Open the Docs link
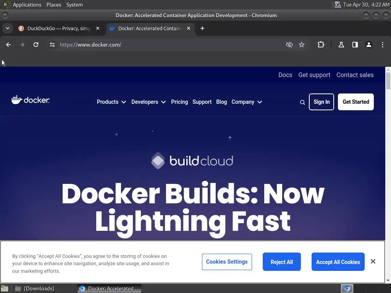The image size is (391, 293). (285, 75)
